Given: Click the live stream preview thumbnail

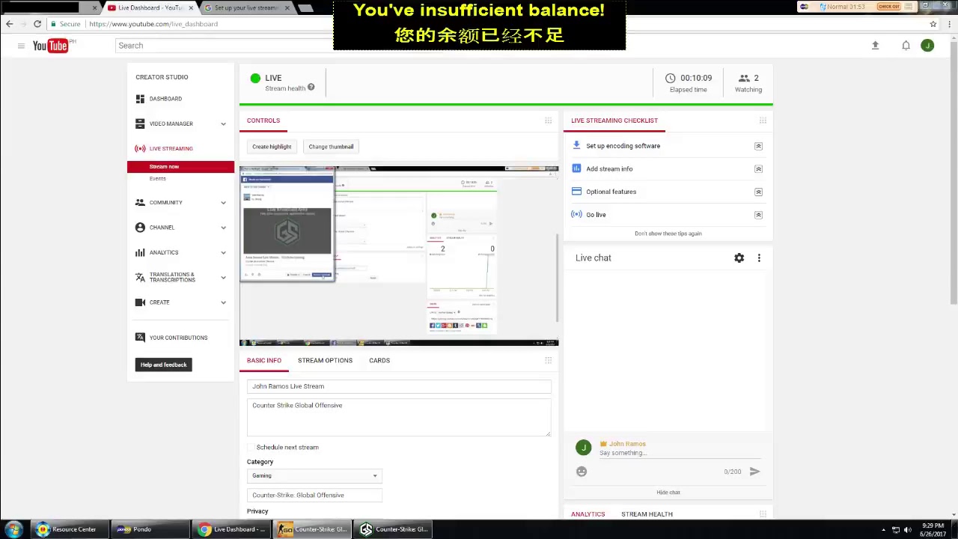Looking at the screenshot, I should (399, 256).
